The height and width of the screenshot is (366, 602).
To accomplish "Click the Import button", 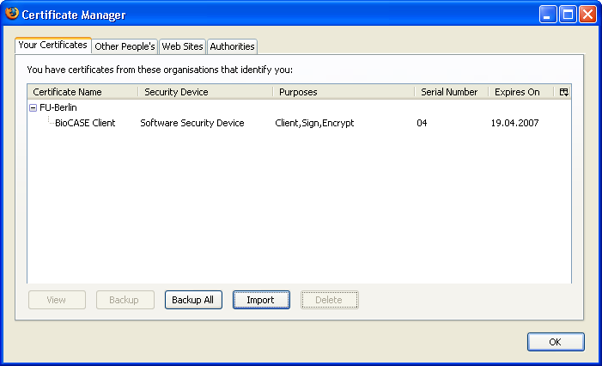I will [261, 300].
